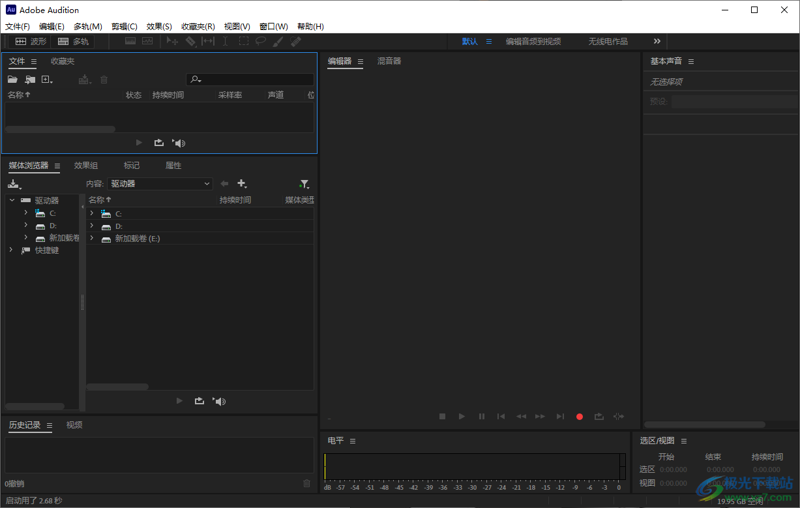Click inside the Files panel search field
Screen dimensions: 800x508
[x=250, y=79]
